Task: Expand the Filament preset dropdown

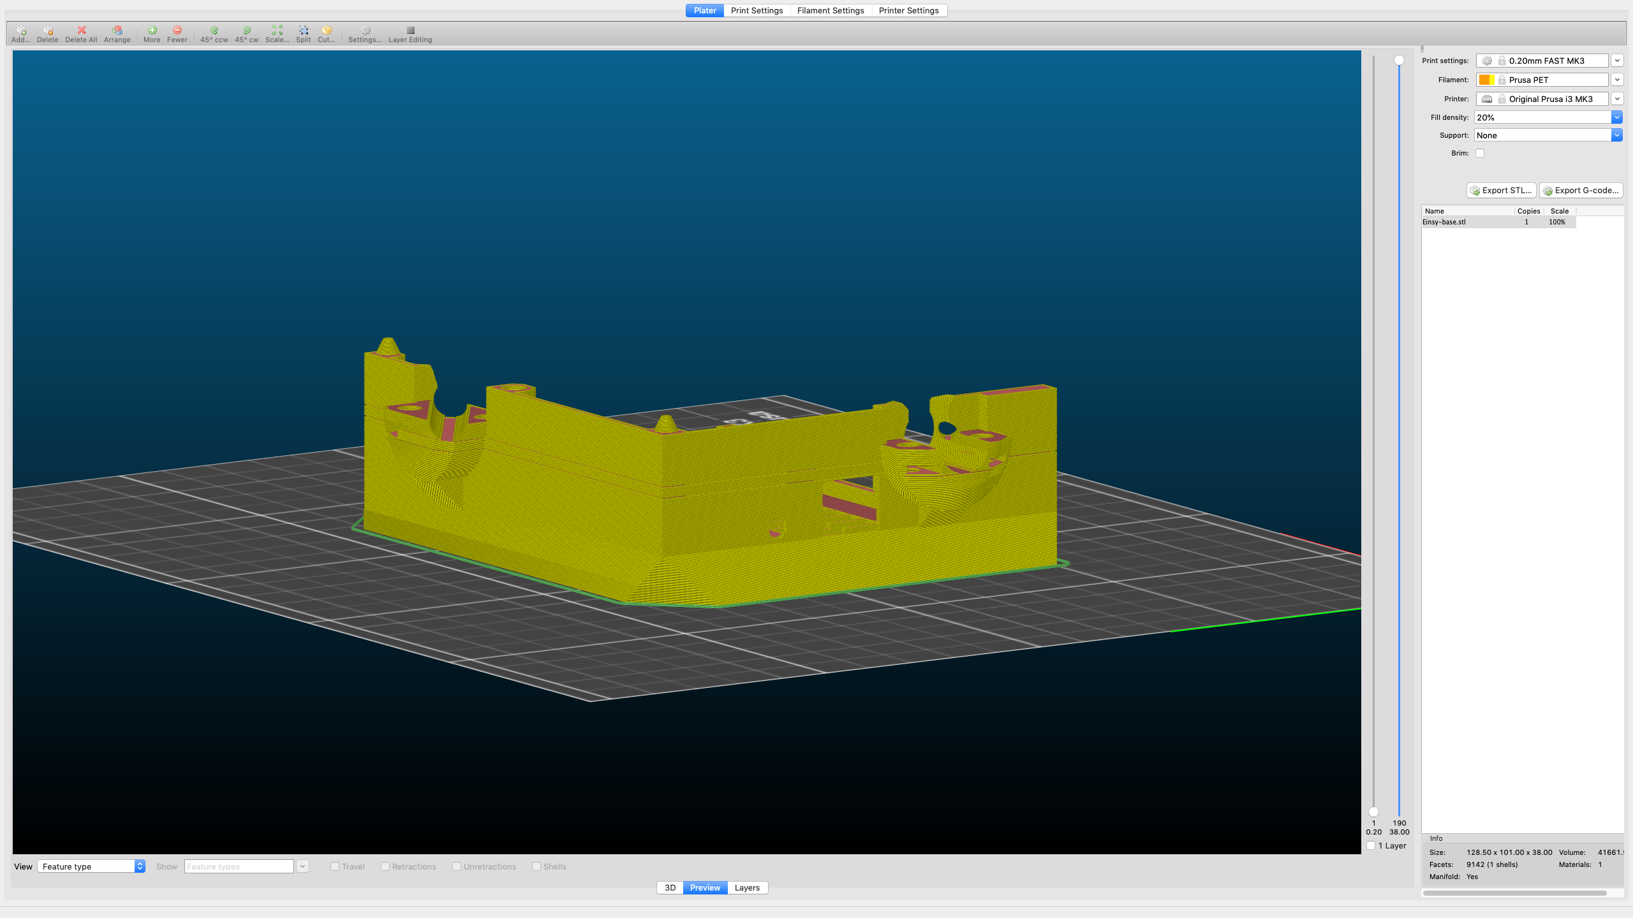Action: coord(1617,80)
